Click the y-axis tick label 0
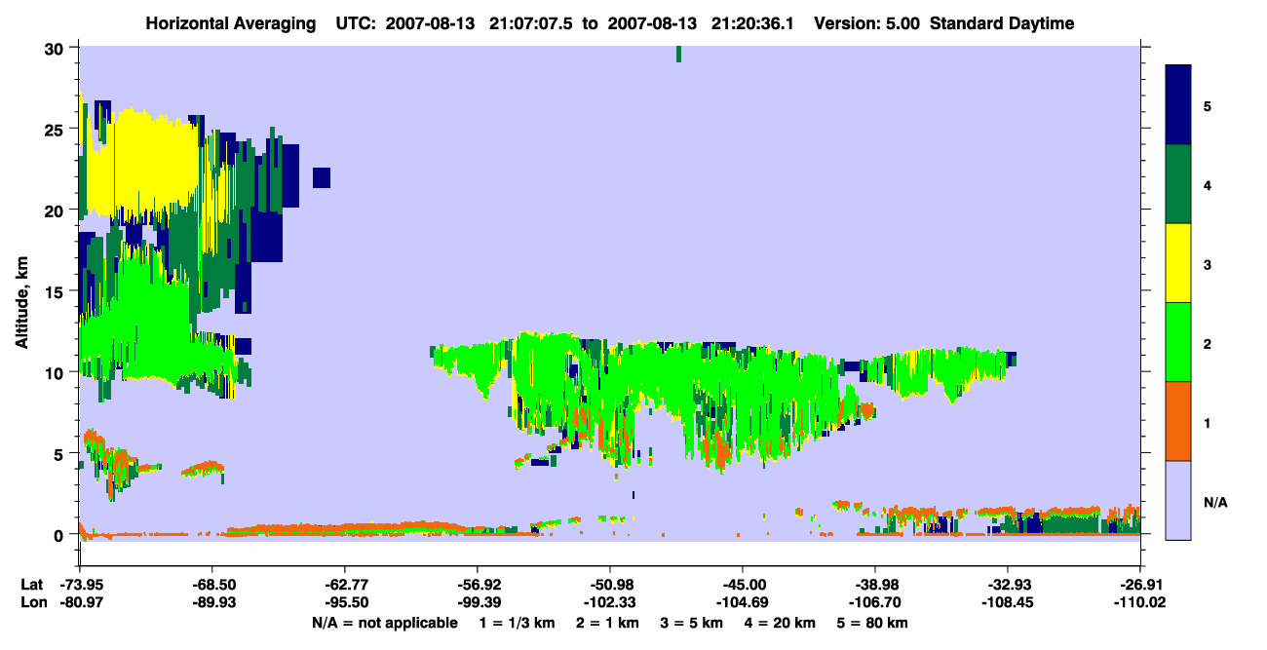The image size is (1267, 650). coord(60,534)
